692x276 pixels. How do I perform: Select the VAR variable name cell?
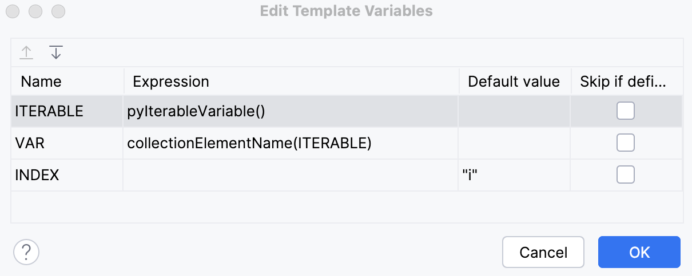click(x=30, y=143)
